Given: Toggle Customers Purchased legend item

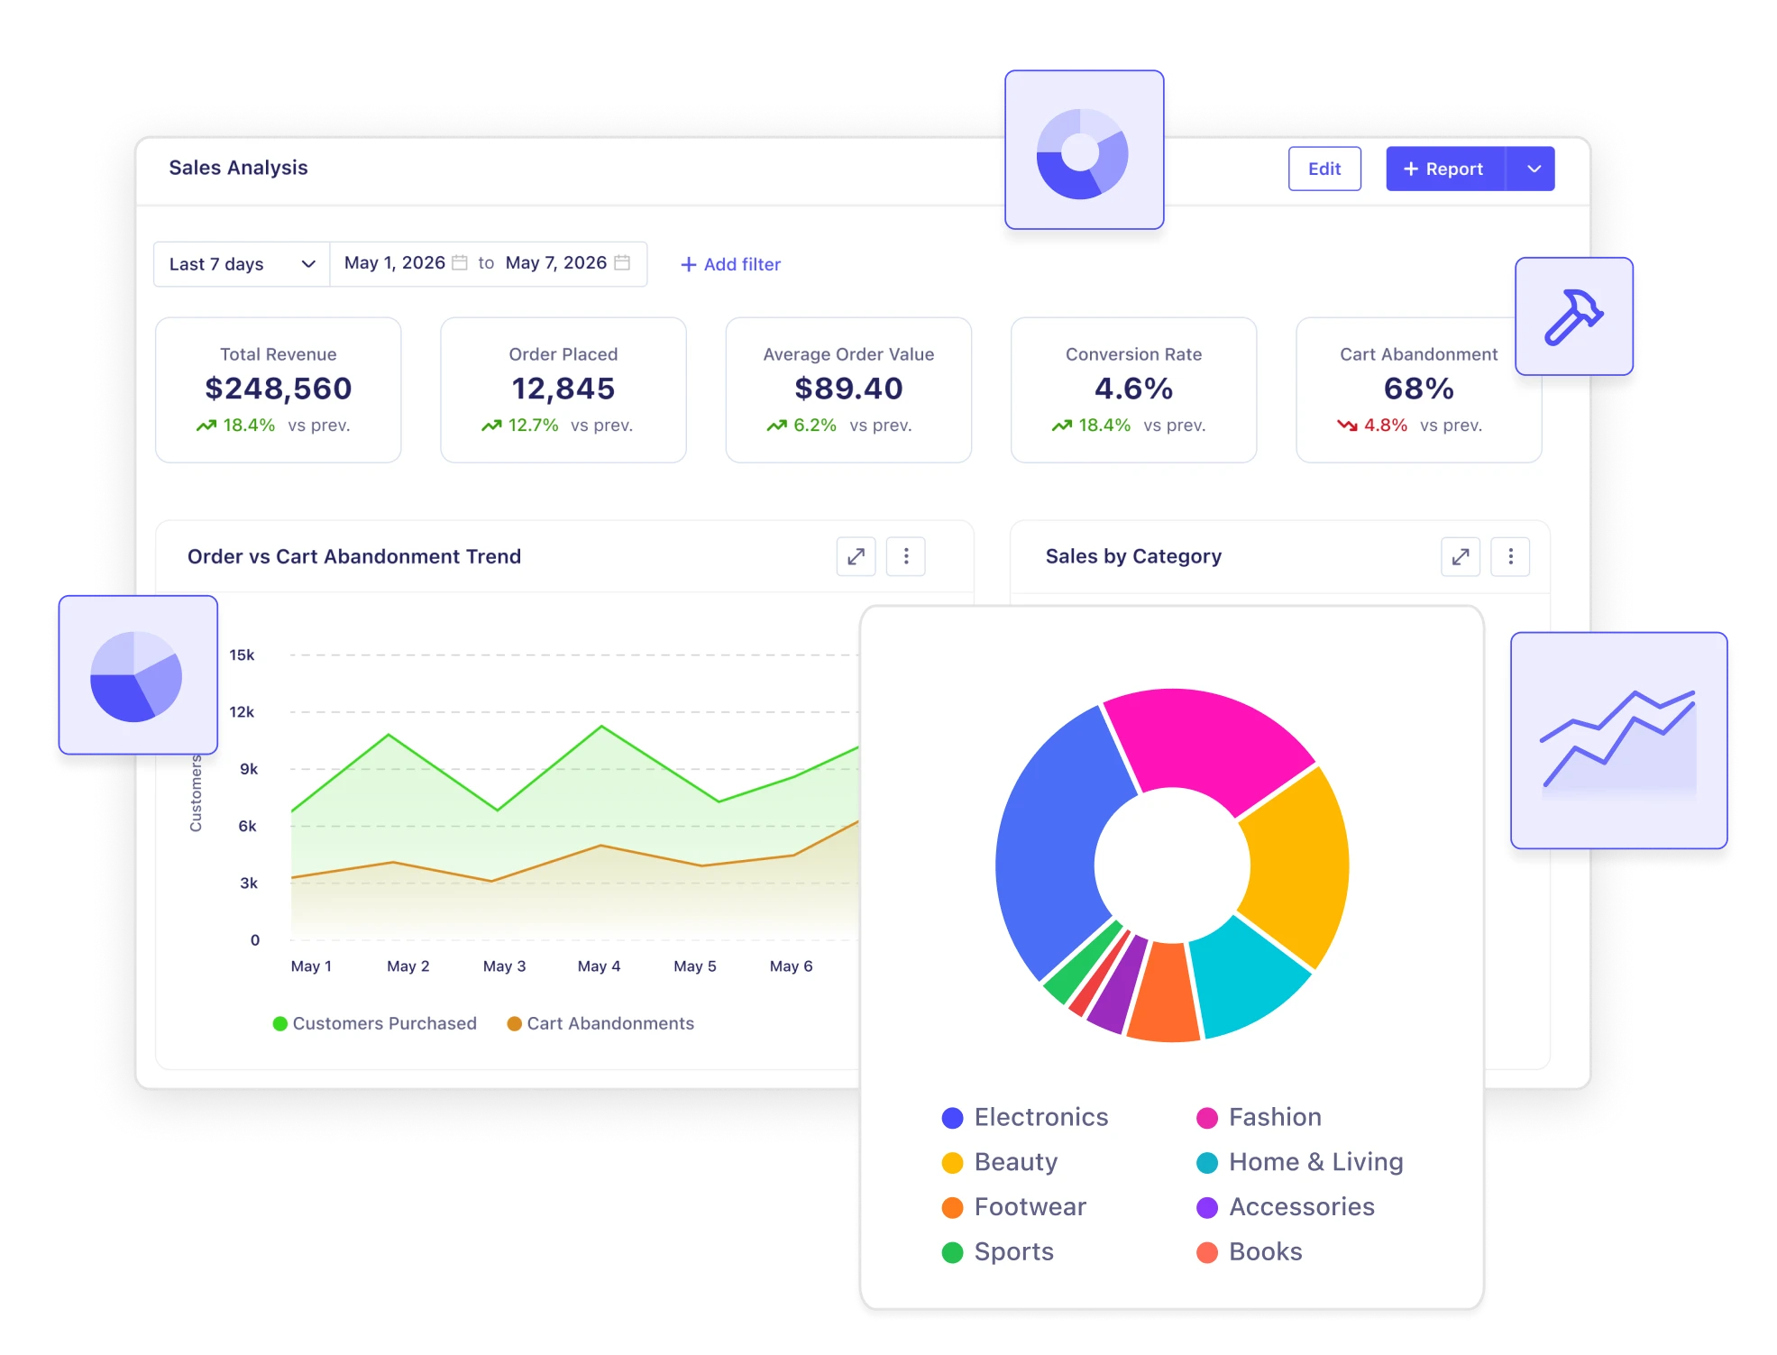Looking at the screenshot, I should click(375, 1023).
